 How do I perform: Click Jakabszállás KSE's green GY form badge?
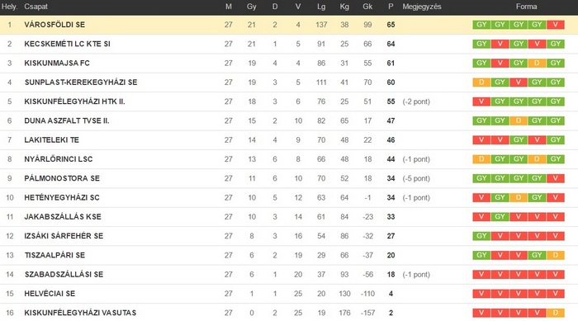[x=500, y=217]
